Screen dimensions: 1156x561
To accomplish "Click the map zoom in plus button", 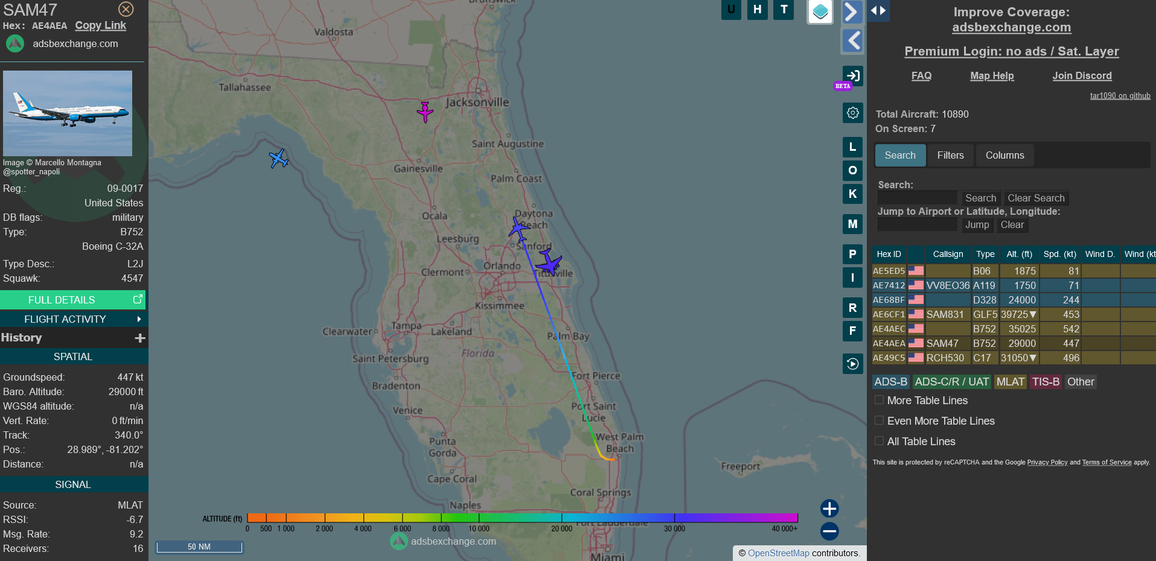I will pyautogui.click(x=829, y=509).
